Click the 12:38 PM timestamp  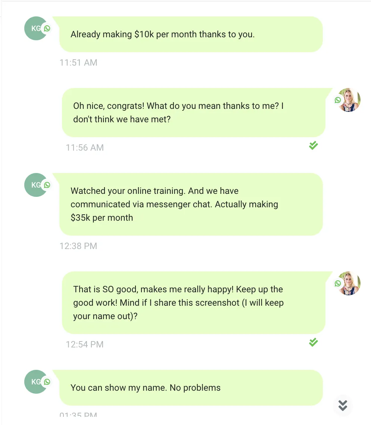pyautogui.click(x=78, y=246)
